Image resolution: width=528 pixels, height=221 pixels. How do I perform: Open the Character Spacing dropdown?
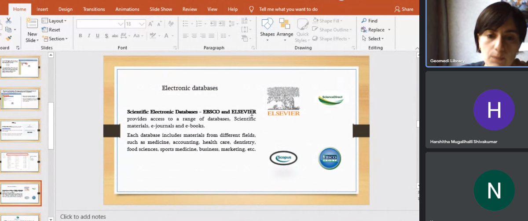pos(125,36)
